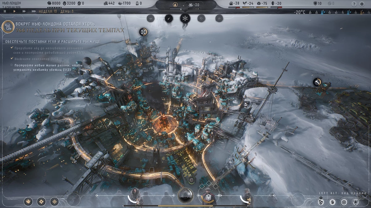Viewport: 371px width, 208px height.
Task: Open the first bottom-left council icon
Action: 28,202
